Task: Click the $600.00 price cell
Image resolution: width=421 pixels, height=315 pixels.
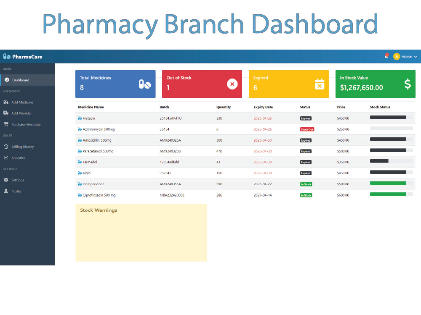Action: pos(343,195)
